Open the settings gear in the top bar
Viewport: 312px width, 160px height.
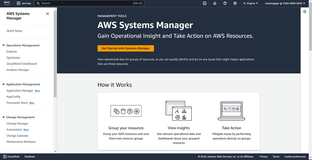pyautogui.click(x=235, y=3)
